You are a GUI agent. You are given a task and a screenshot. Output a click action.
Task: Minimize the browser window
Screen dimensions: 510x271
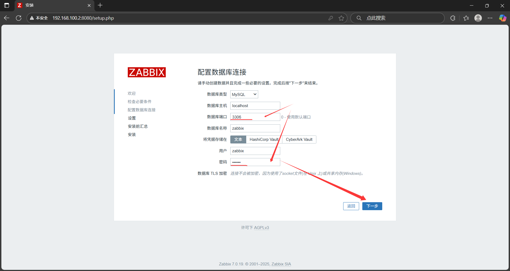point(472,5)
